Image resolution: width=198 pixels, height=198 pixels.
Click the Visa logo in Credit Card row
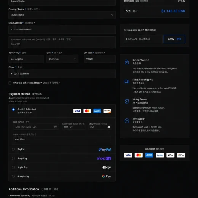pos(77,111)
